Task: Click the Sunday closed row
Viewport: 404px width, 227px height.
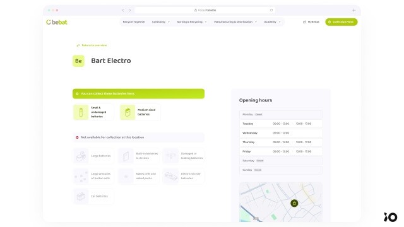Action: click(x=281, y=170)
